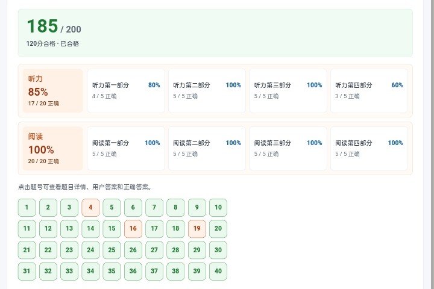
Task: Open question 2 details
Action: 48,207
